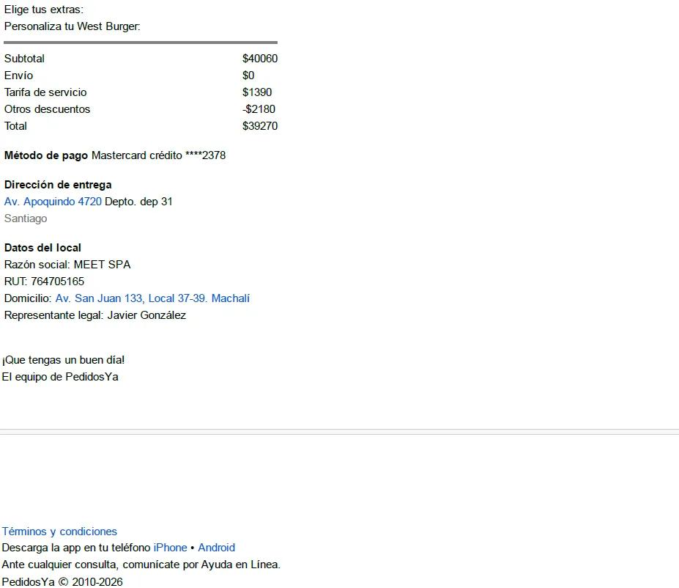This screenshot has width=679, height=588.
Task: Follow the Android app download link
Action: click(217, 548)
